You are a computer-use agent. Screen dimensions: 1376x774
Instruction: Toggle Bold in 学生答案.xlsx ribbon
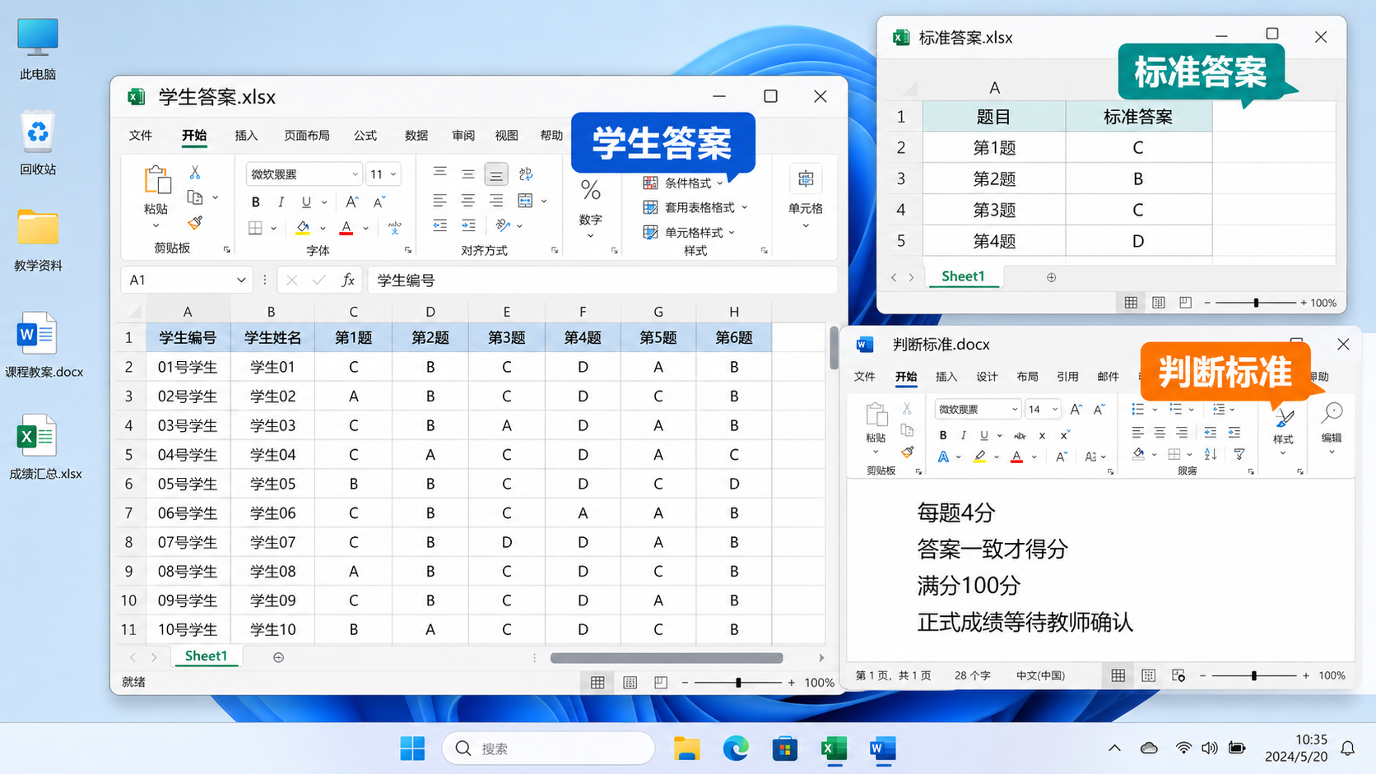click(256, 202)
